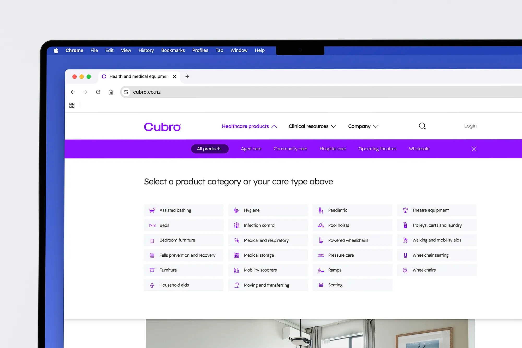
Task: Click the browser home icon
Action: pos(111,92)
